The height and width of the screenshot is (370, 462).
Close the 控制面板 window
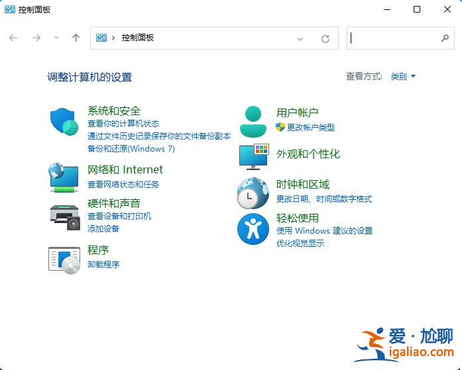[447, 9]
